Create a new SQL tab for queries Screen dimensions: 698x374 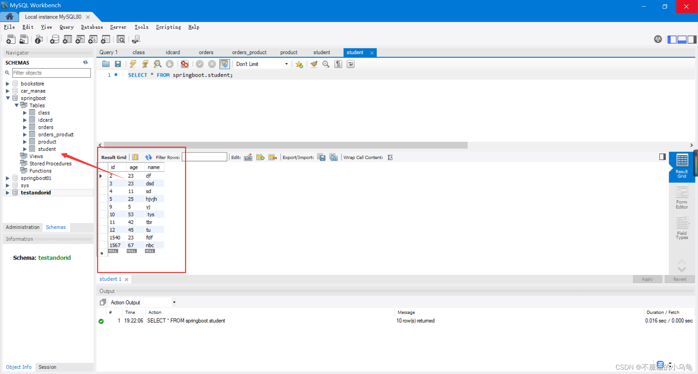11,39
